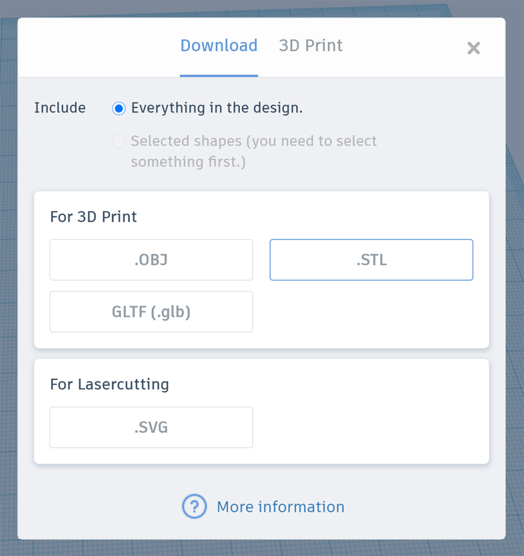Switch to the 3D Print tab
The image size is (524, 556).
coord(310,46)
